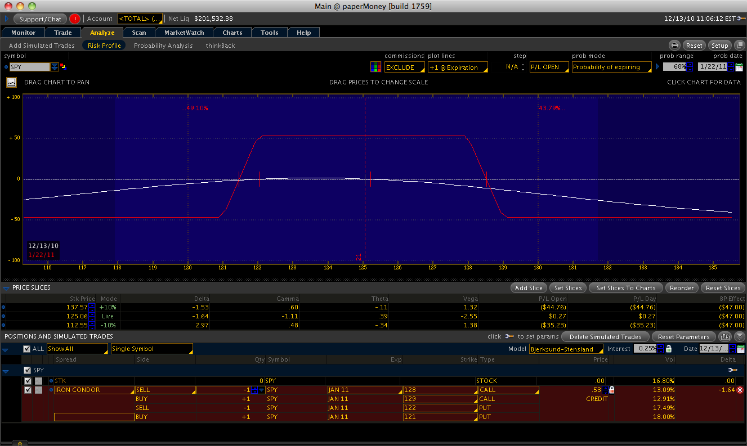Image resolution: width=747 pixels, height=446 pixels.
Task: Click the Reset Parameters button
Action: 683,337
